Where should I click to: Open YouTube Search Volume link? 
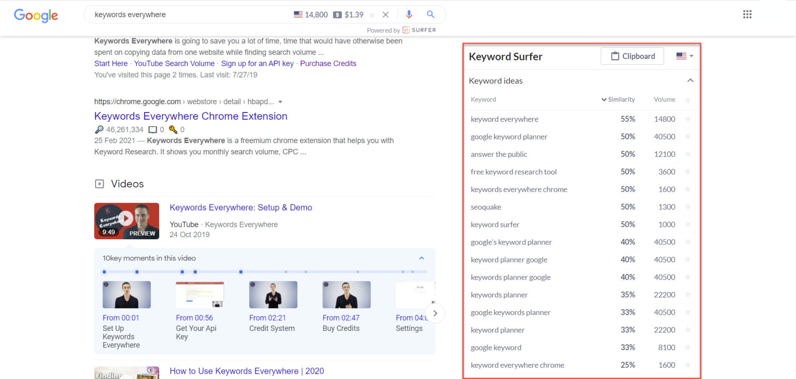tap(174, 63)
